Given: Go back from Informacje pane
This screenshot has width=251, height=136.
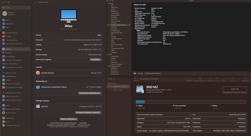Looking at the screenshot, I should [x=35, y=2].
